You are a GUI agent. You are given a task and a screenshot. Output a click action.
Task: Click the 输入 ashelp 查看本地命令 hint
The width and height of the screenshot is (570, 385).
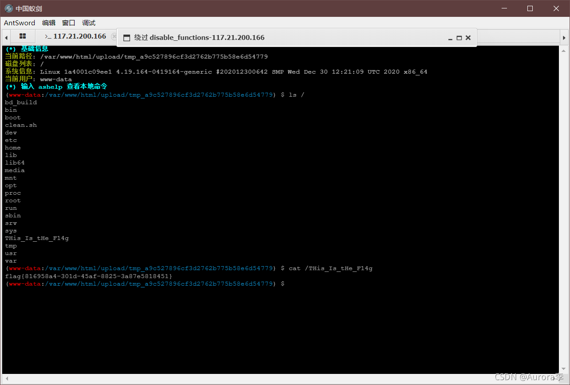56,87
